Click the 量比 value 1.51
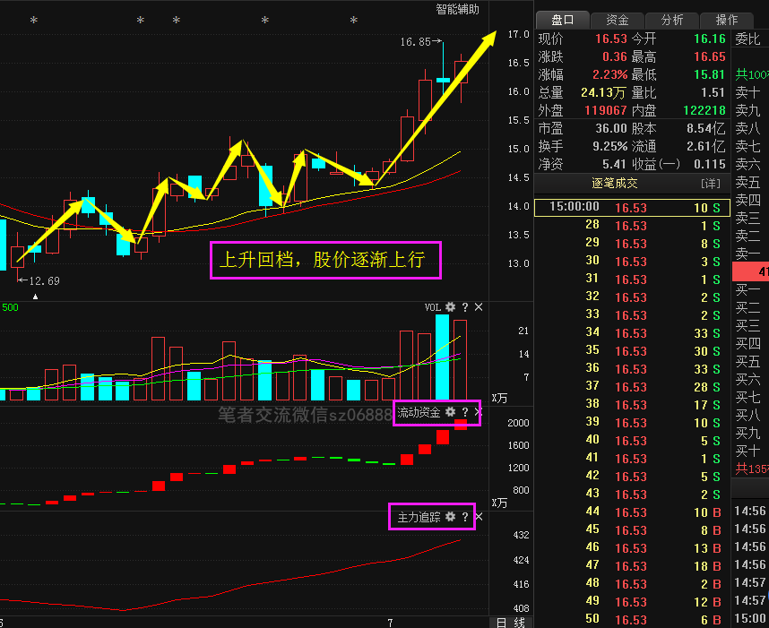The width and height of the screenshot is (769, 628). click(713, 92)
